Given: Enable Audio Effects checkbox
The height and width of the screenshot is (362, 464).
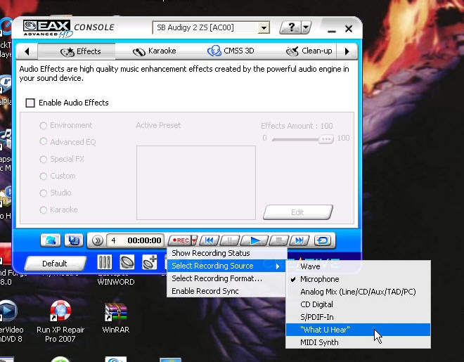Looking at the screenshot, I should click(30, 103).
